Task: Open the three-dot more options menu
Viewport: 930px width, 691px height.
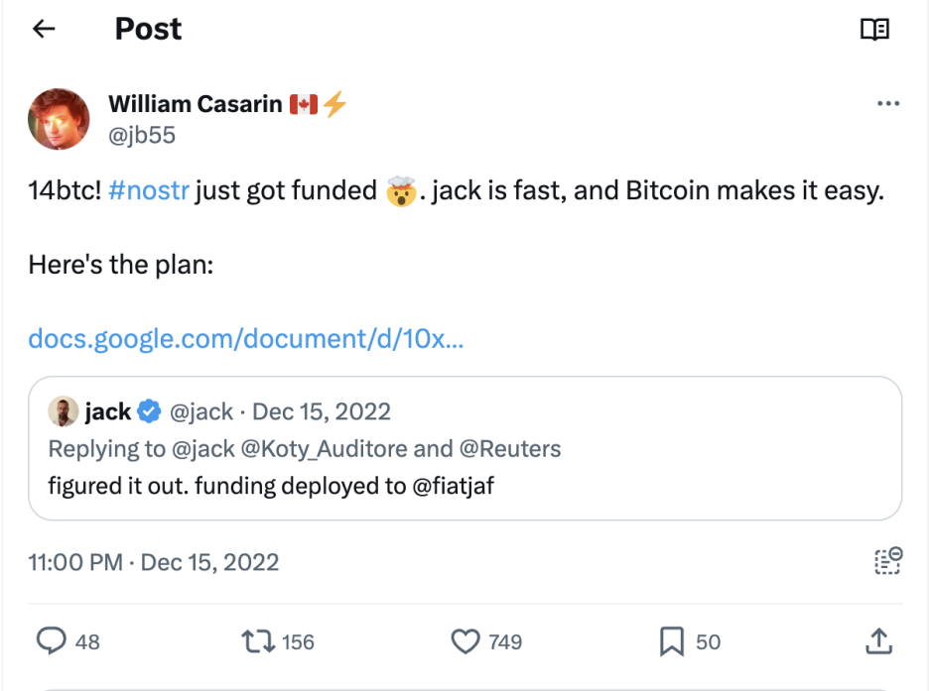Action: 888,104
